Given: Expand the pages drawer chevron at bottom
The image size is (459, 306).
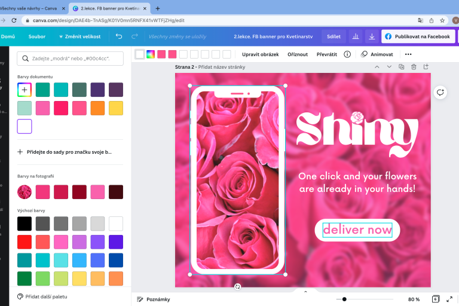Looking at the screenshot, I should (x=305, y=292).
